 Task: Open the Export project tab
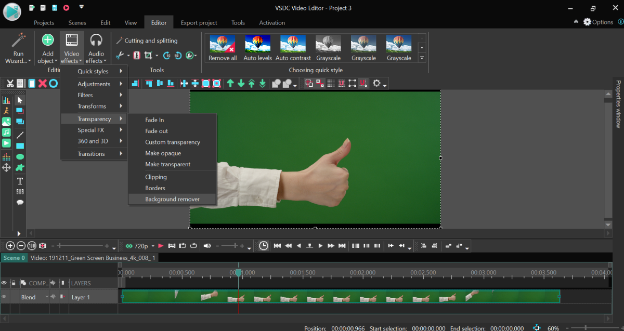tap(199, 23)
